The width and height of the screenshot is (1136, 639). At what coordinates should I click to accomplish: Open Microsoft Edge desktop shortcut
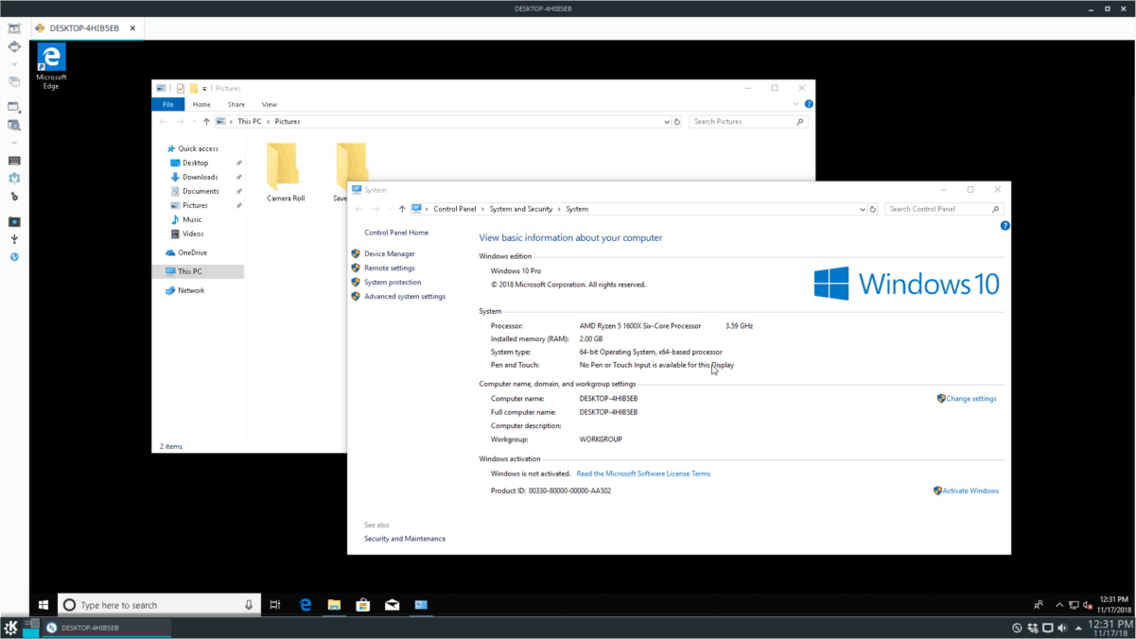point(51,64)
